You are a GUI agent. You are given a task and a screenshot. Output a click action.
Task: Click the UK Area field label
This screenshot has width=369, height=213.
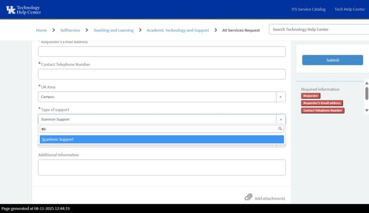[48, 87]
